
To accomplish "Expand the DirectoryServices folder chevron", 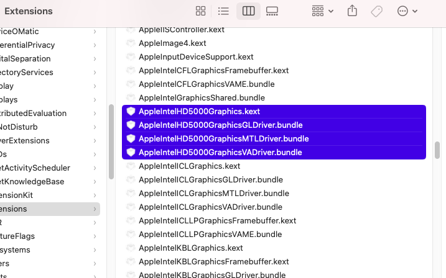I will coord(95,73).
